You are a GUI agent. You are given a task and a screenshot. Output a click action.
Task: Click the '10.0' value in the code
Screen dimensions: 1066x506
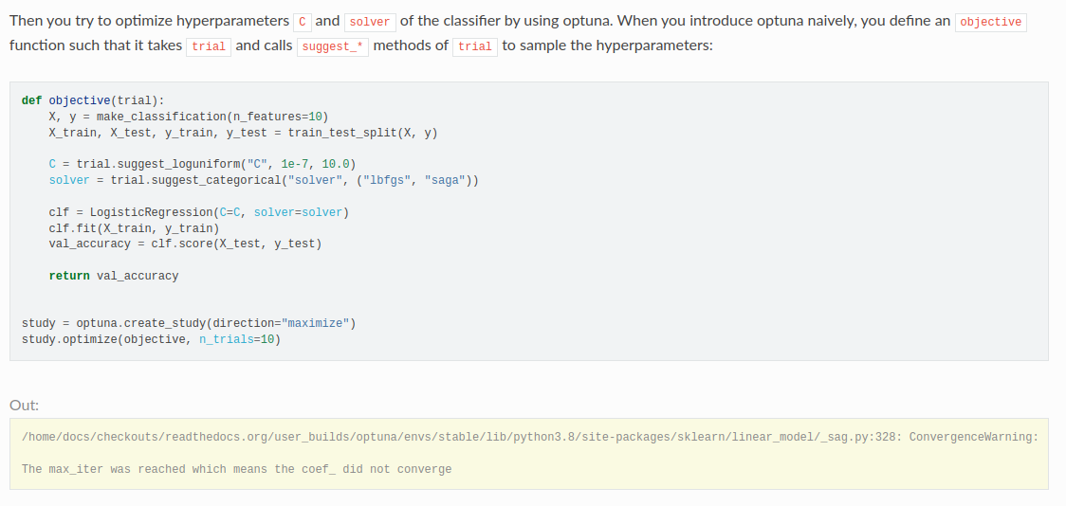[x=335, y=164]
